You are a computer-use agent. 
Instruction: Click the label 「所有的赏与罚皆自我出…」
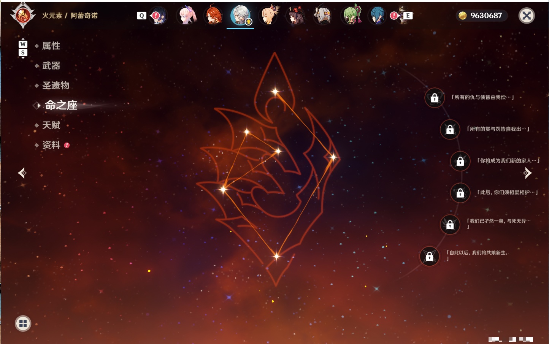click(498, 129)
